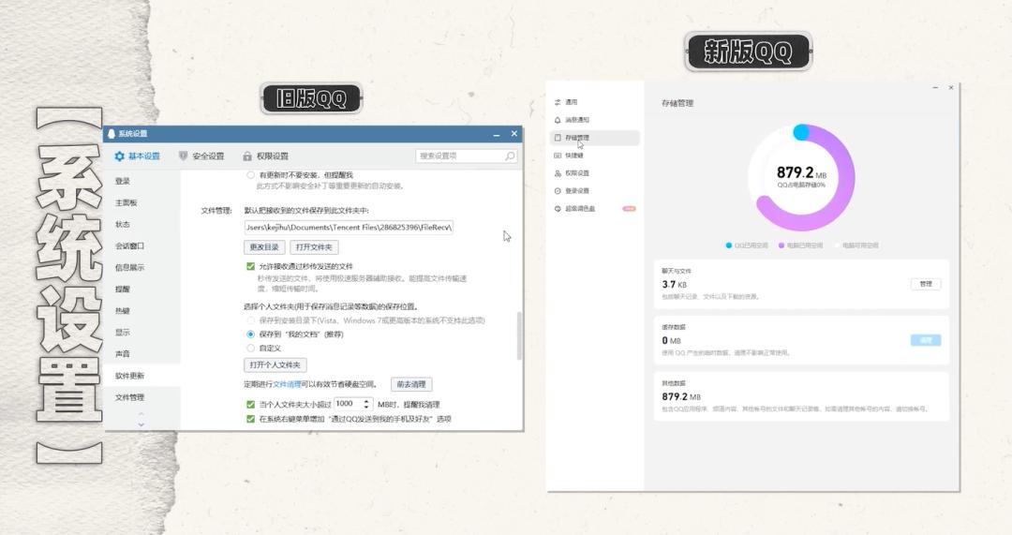Click the palette icon for 超级调色盘 in new QQ
The image size is (1012, 535).
tap(558, 208)
